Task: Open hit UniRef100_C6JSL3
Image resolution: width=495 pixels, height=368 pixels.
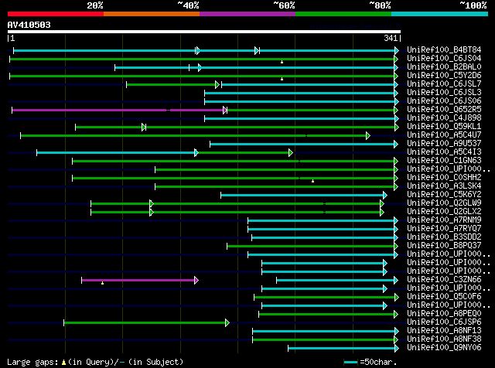Action: tap(444, 93)
